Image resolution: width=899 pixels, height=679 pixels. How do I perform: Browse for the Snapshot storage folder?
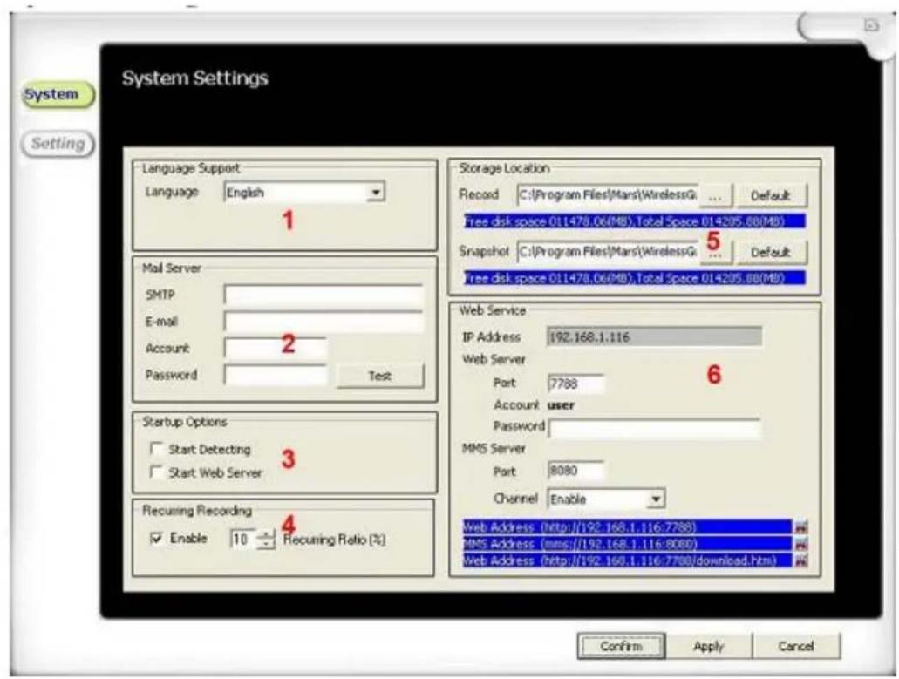713,253
